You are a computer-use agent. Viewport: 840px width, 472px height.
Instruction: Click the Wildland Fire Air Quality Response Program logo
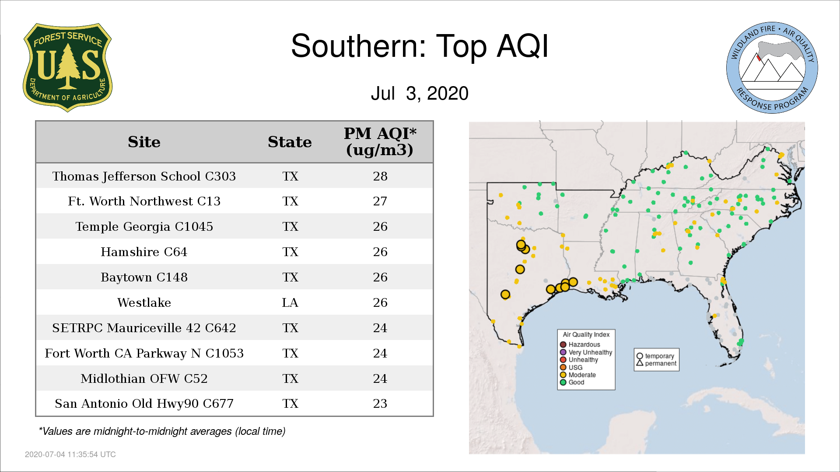click(x=772, y=68)
